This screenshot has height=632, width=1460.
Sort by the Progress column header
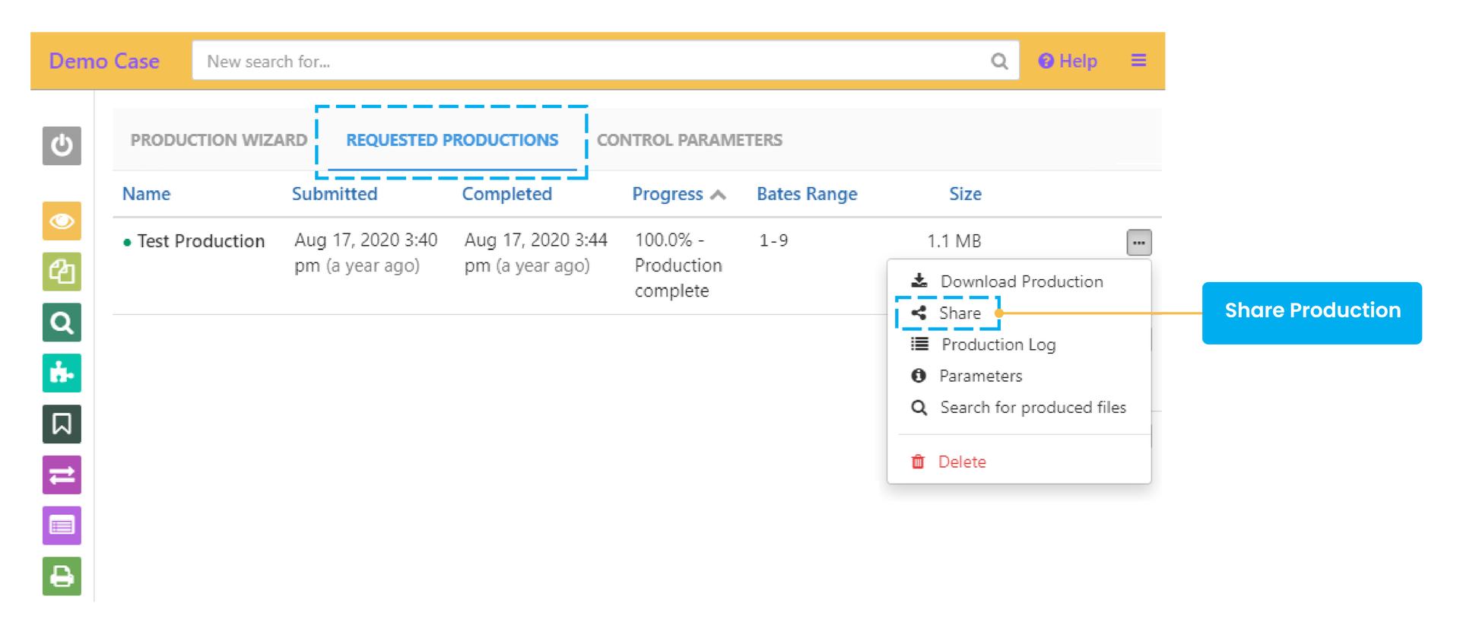pos(668,195)
